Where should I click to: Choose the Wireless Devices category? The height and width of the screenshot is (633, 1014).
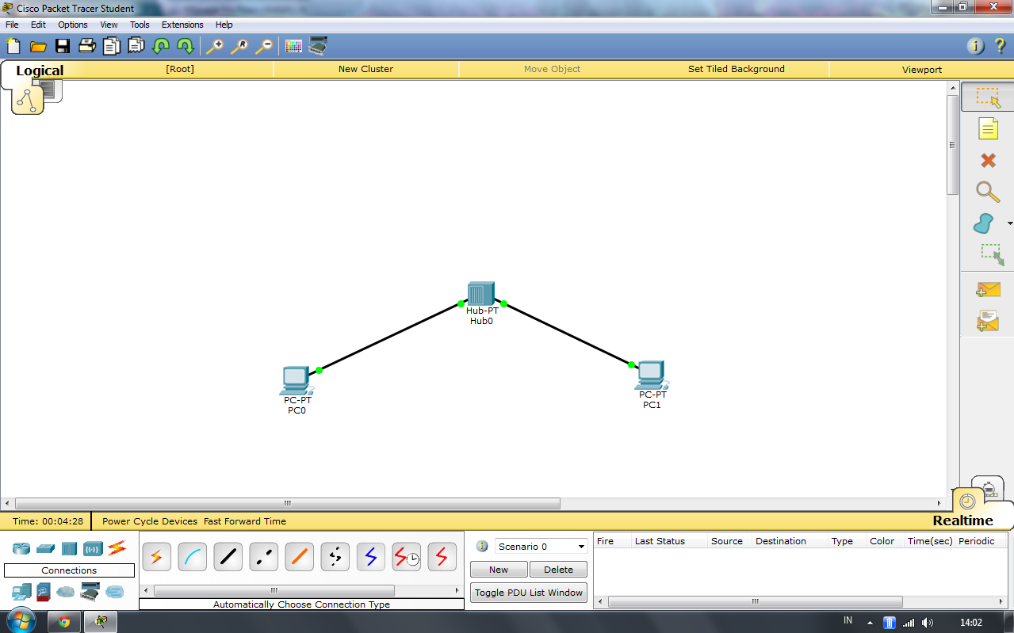[x=93, y=548]
